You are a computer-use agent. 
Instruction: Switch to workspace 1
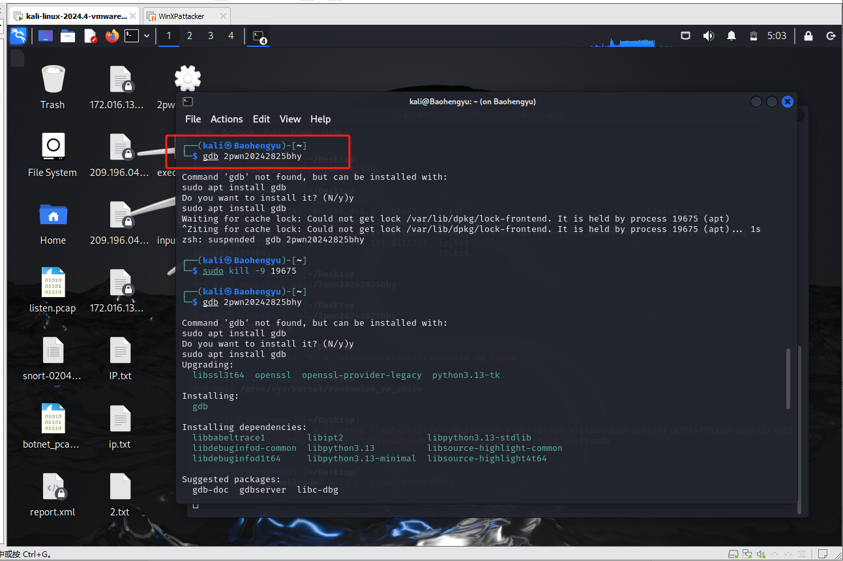pyautogui.click(x=169, y=36)
